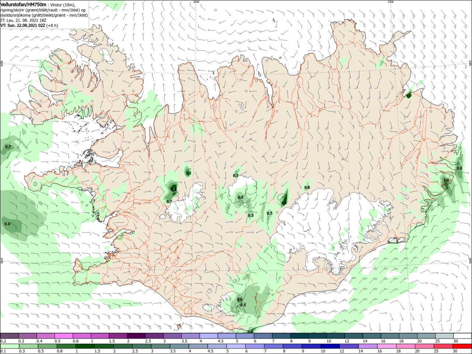Click the '0.4' upper legend label
The width and height of the screenshot is (472, 354).
click(39, 341)
